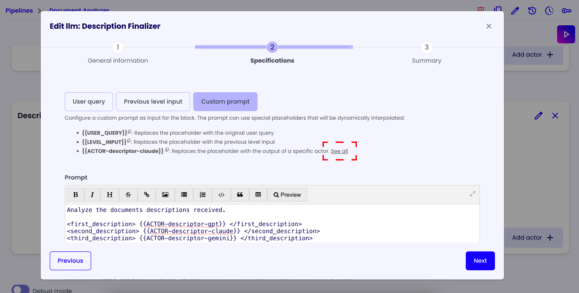Copy the {{ACTOR-descriptor-claude}} placeholder
579x293 pixels.
[167, 150]
